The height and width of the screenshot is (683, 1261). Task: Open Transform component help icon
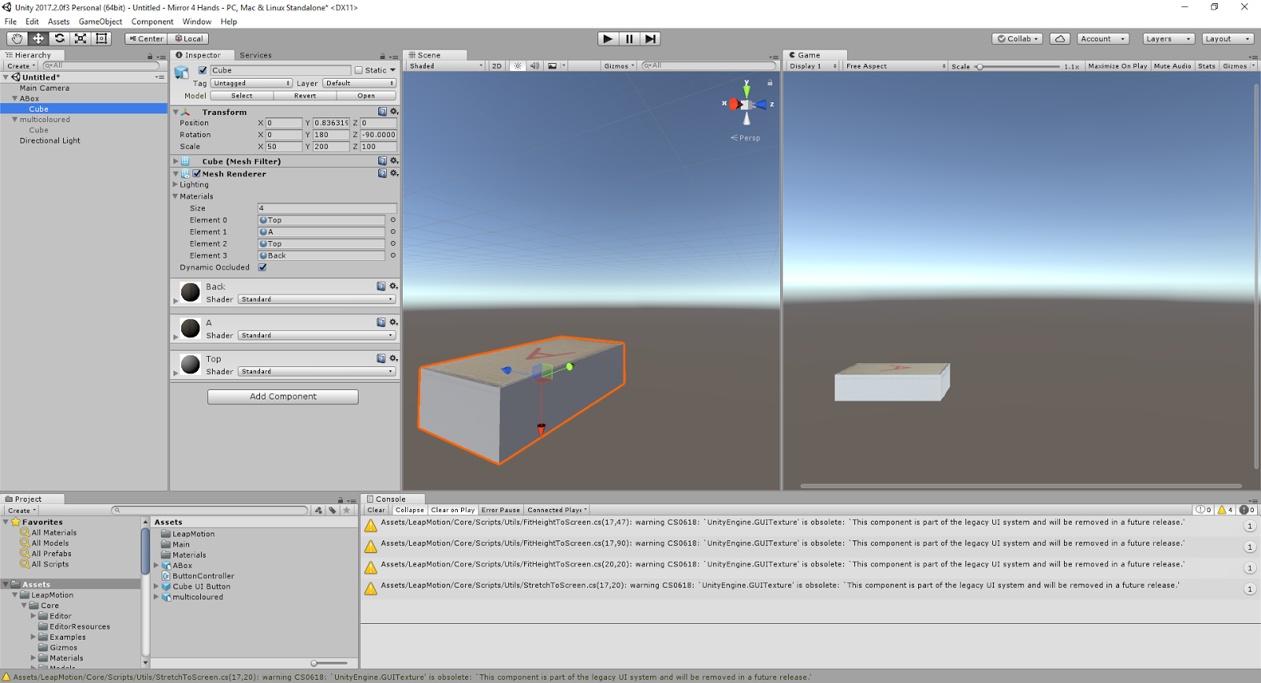pyautogui.click(x=382, y=112)
